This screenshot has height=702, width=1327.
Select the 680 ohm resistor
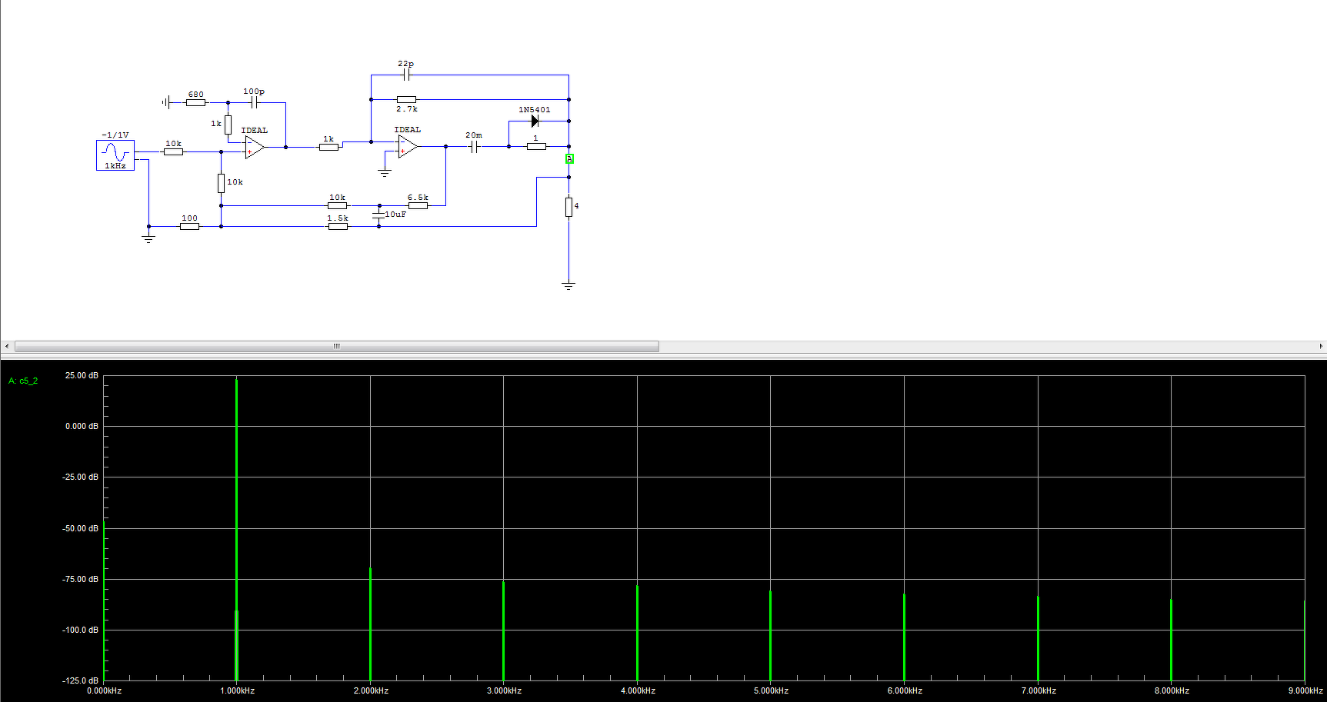(x=195, y=102)
